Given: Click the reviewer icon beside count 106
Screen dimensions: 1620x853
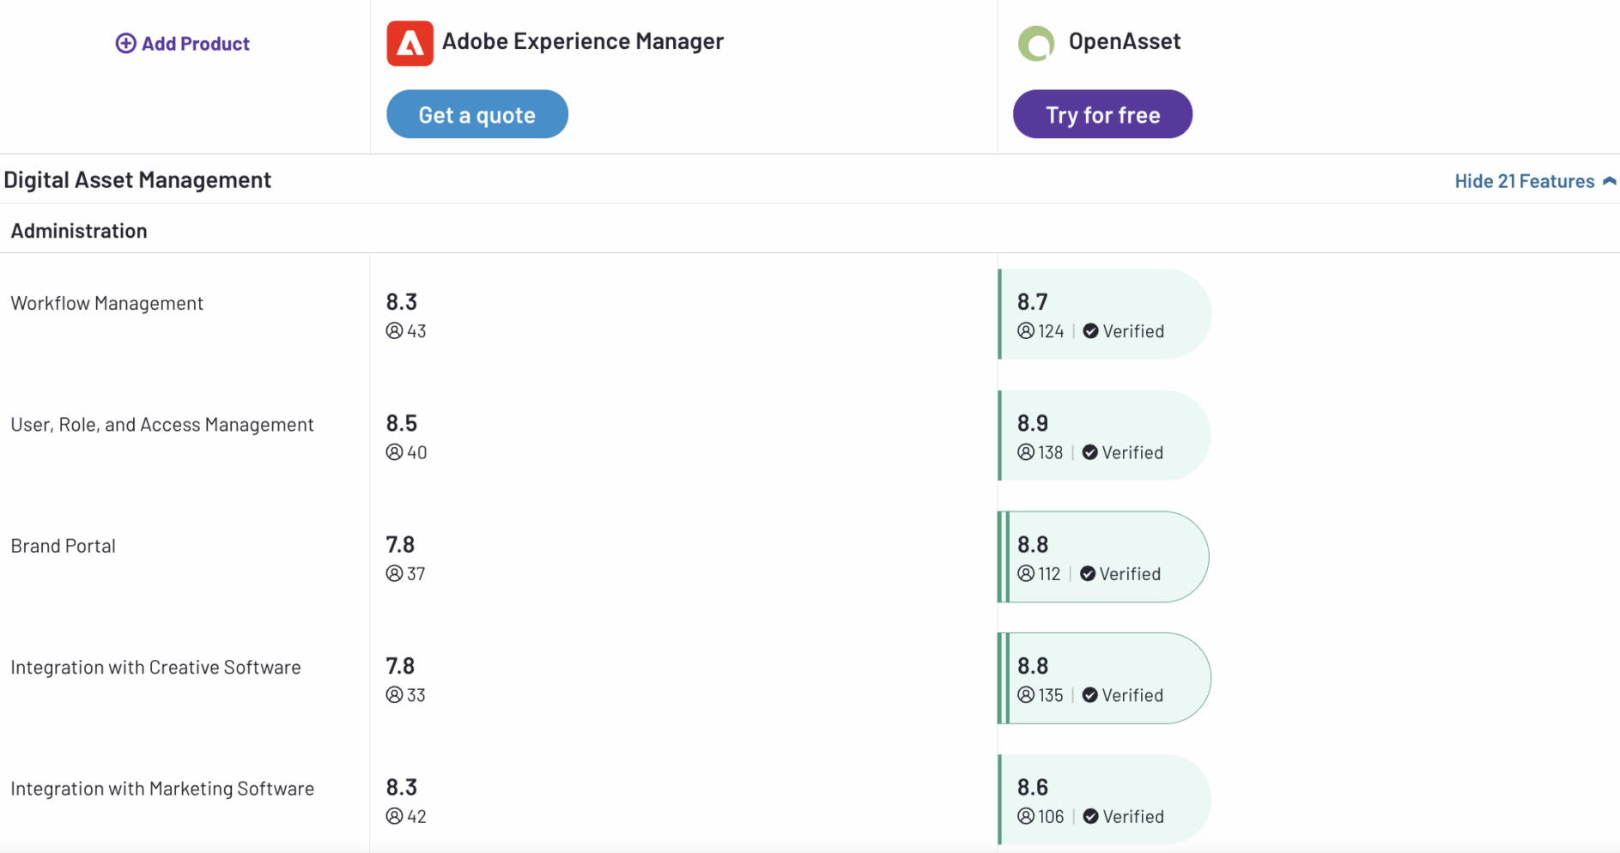Looking at the screenshot, I should 1026,816.
